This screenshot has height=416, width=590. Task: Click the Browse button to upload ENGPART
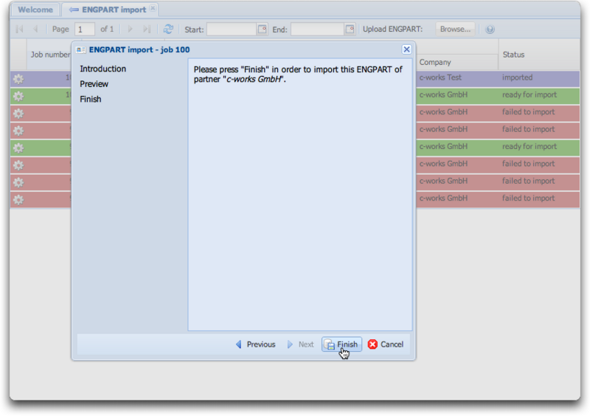click(455, 30)
